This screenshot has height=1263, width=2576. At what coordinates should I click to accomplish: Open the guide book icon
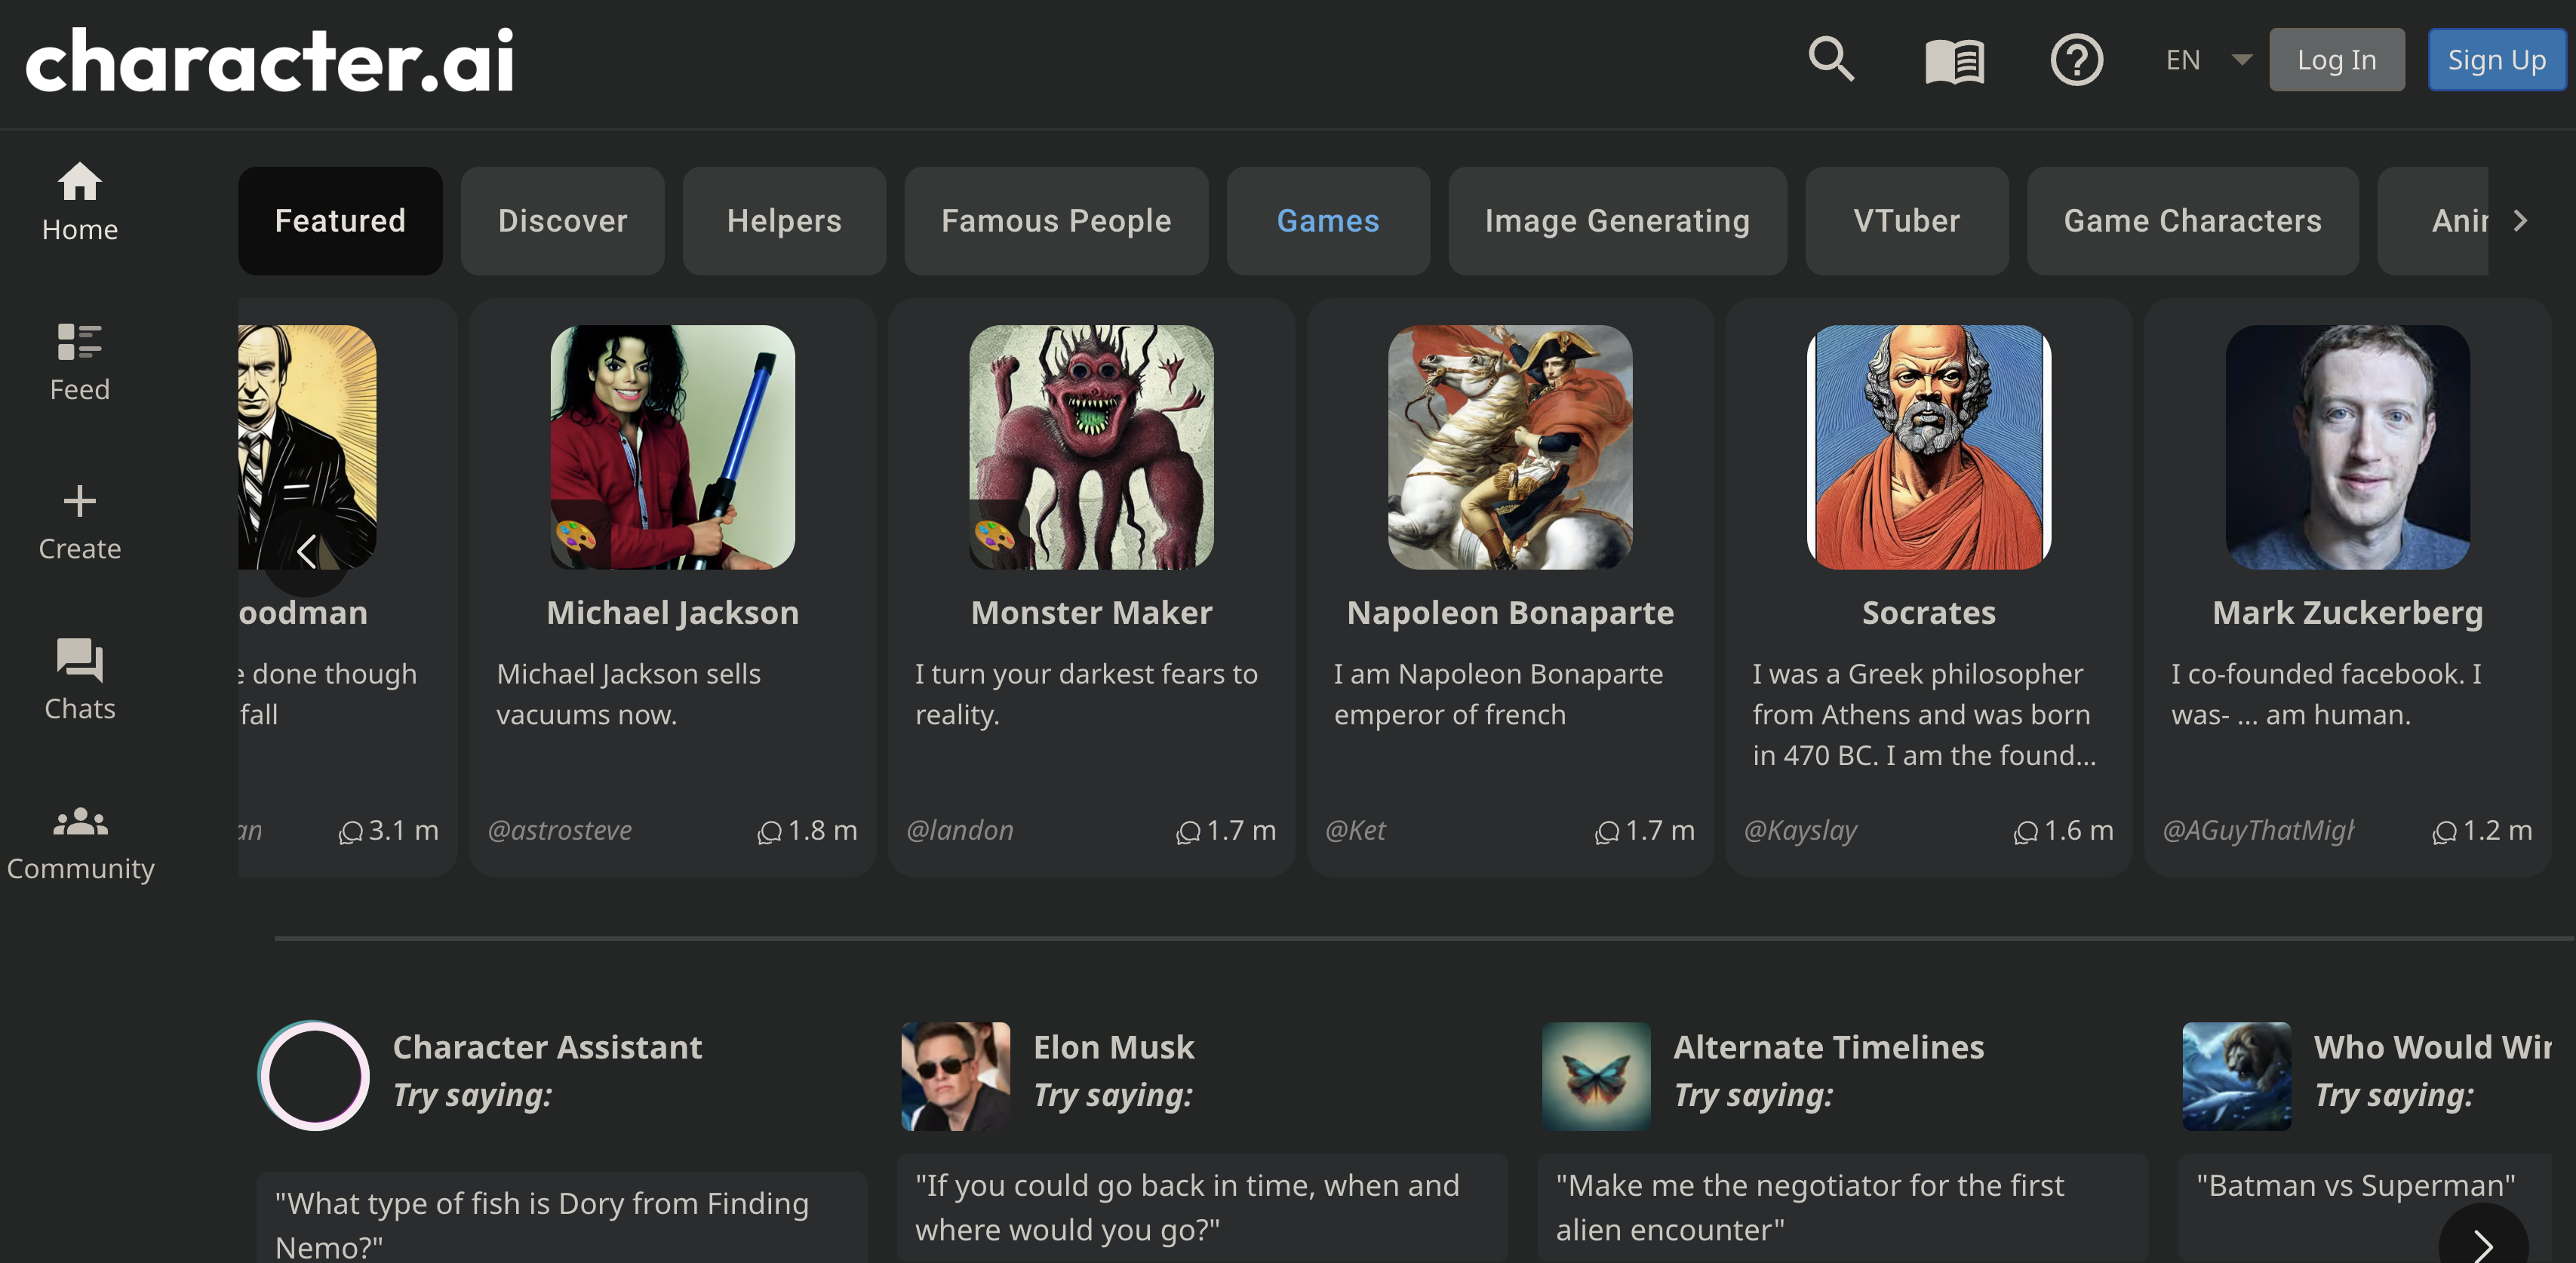tap(1954, 61)
